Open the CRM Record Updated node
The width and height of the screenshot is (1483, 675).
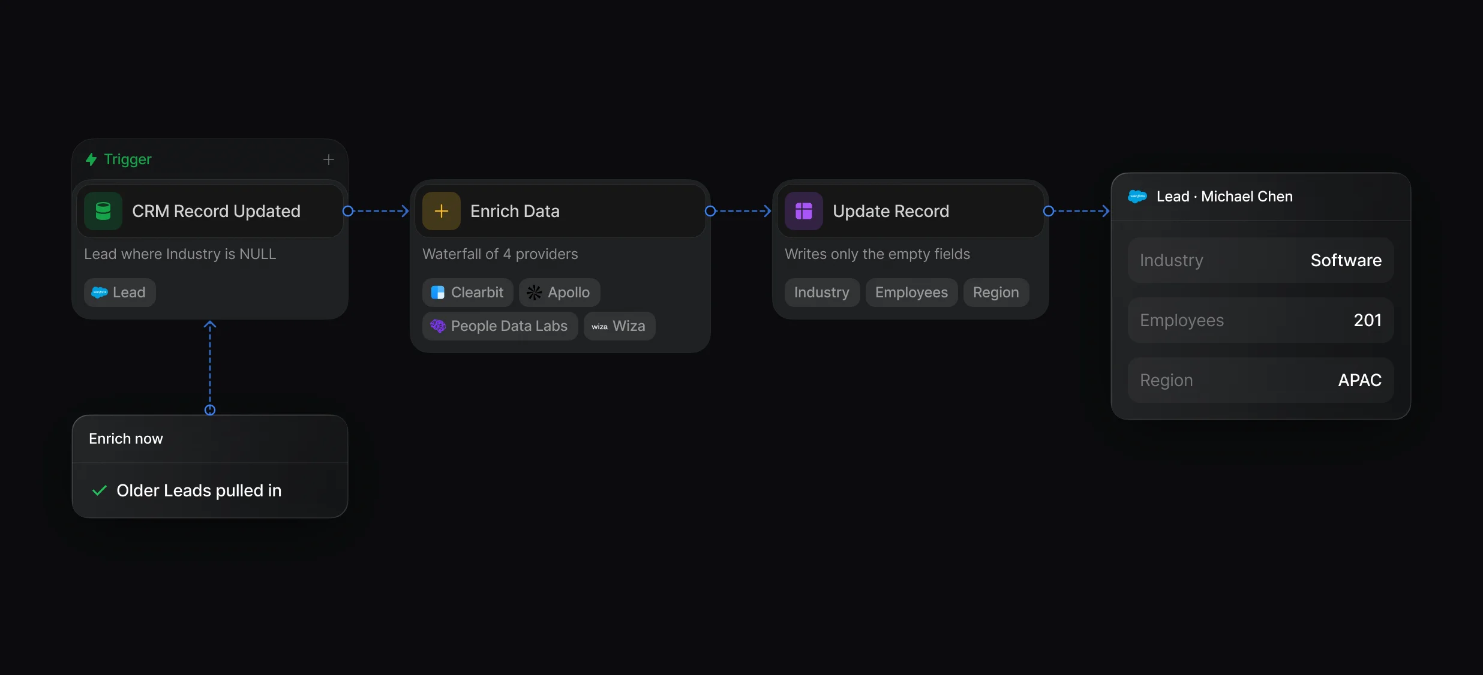[x=210, y=211]
